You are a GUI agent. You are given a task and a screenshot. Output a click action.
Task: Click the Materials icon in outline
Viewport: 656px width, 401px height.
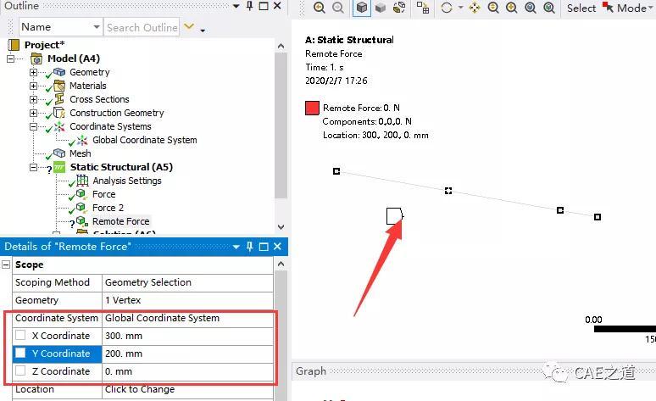click(x=59, y=86)
